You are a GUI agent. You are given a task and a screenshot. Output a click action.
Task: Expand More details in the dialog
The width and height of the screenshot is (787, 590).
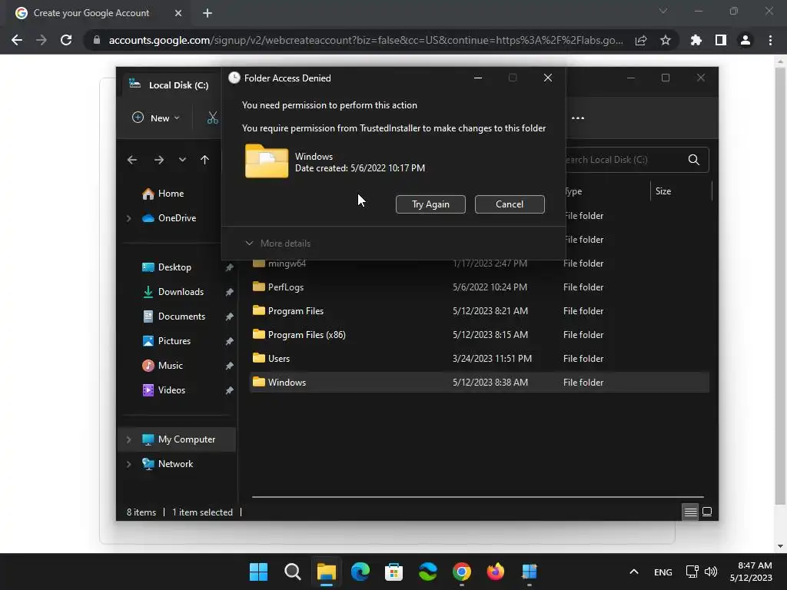click(x=278, y=244)
